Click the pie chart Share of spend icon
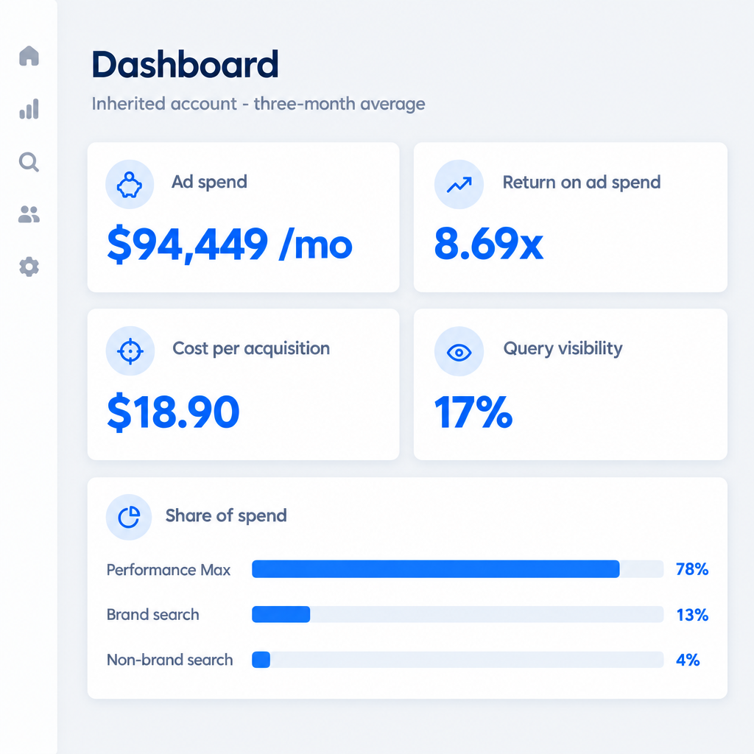The width and height of the screenshot is (754, 754). (129, 518)
